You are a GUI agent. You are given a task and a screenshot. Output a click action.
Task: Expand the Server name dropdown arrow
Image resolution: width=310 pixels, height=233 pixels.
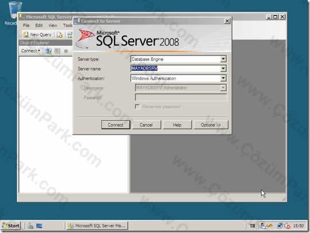click(223, 69)
